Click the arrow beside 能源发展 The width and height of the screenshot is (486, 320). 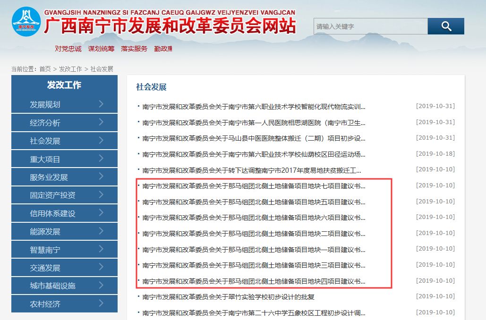point(101,231)
